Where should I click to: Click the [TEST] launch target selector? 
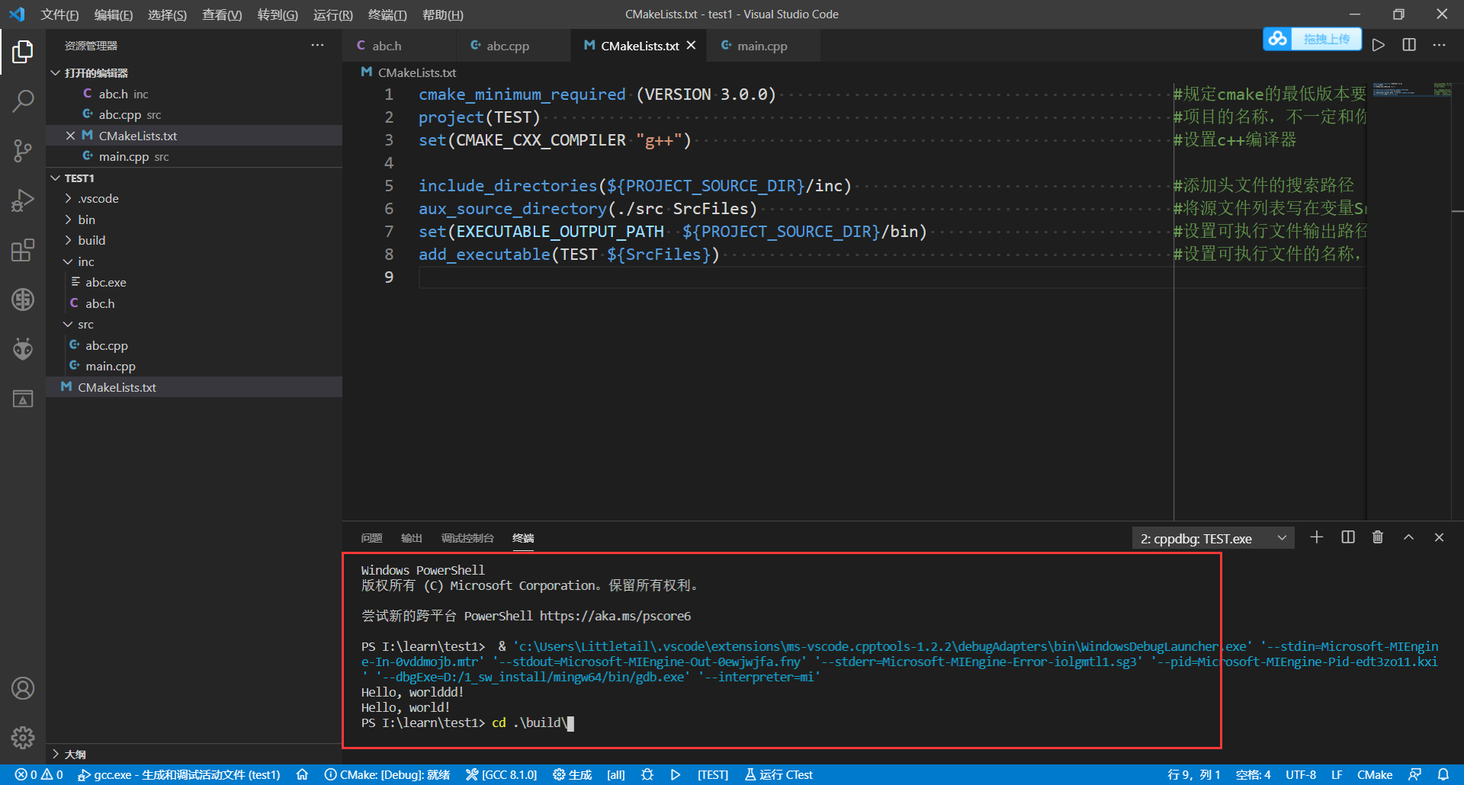(x=713, y=774)
